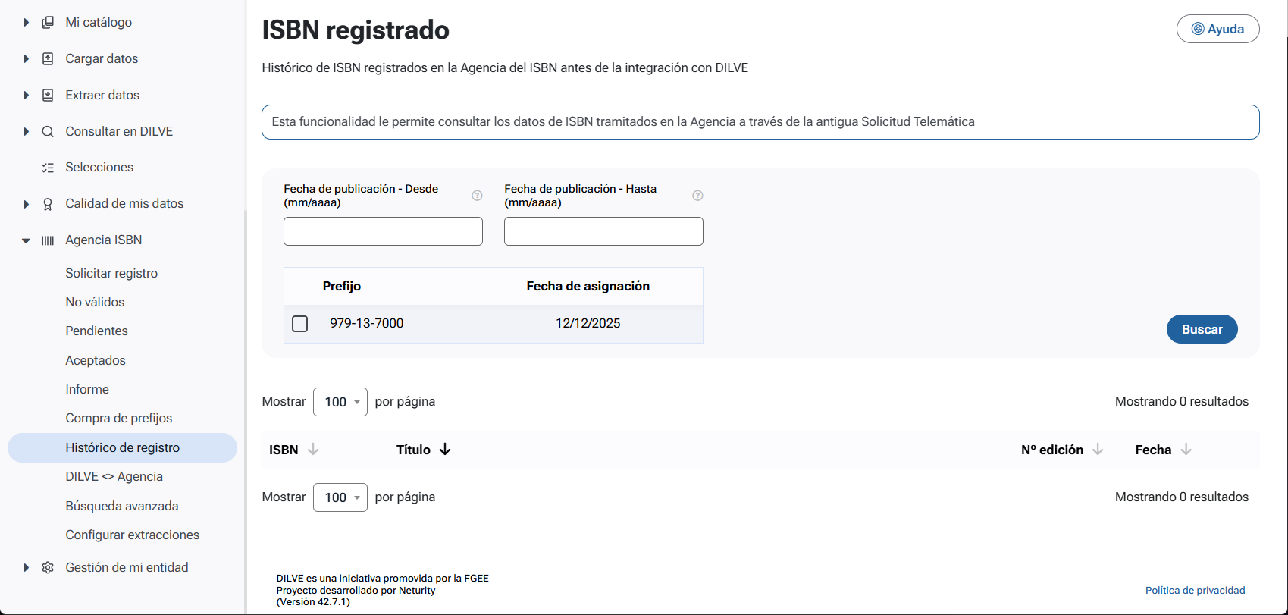
Task: Collapse the Agencia ISBN section arrow
Action: (x=26, y=240)
